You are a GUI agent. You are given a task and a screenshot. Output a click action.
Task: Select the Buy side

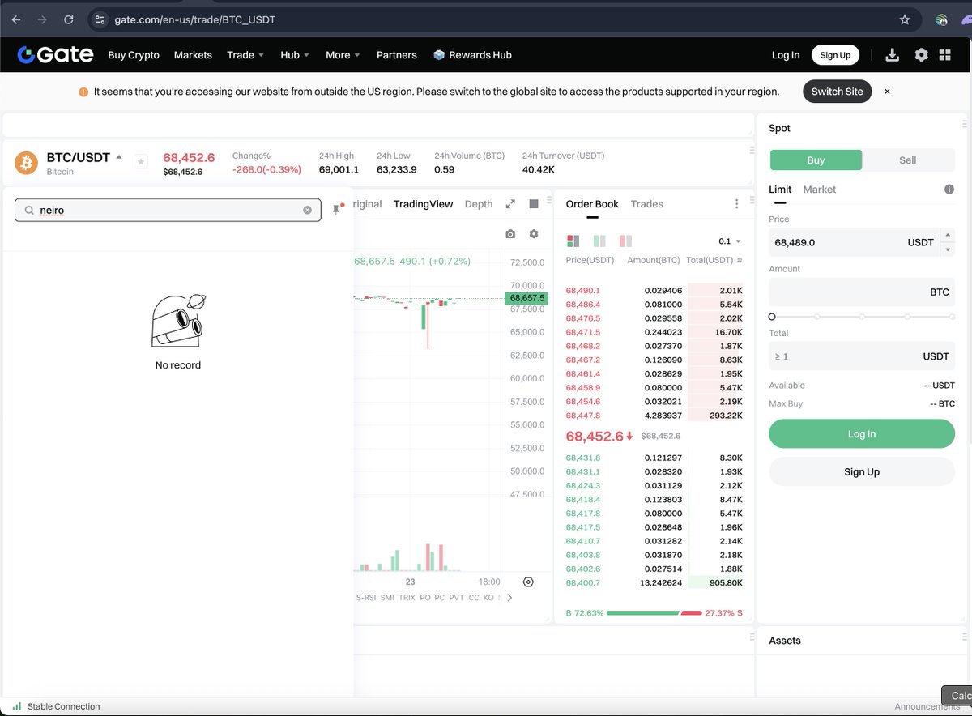[816, 160]
